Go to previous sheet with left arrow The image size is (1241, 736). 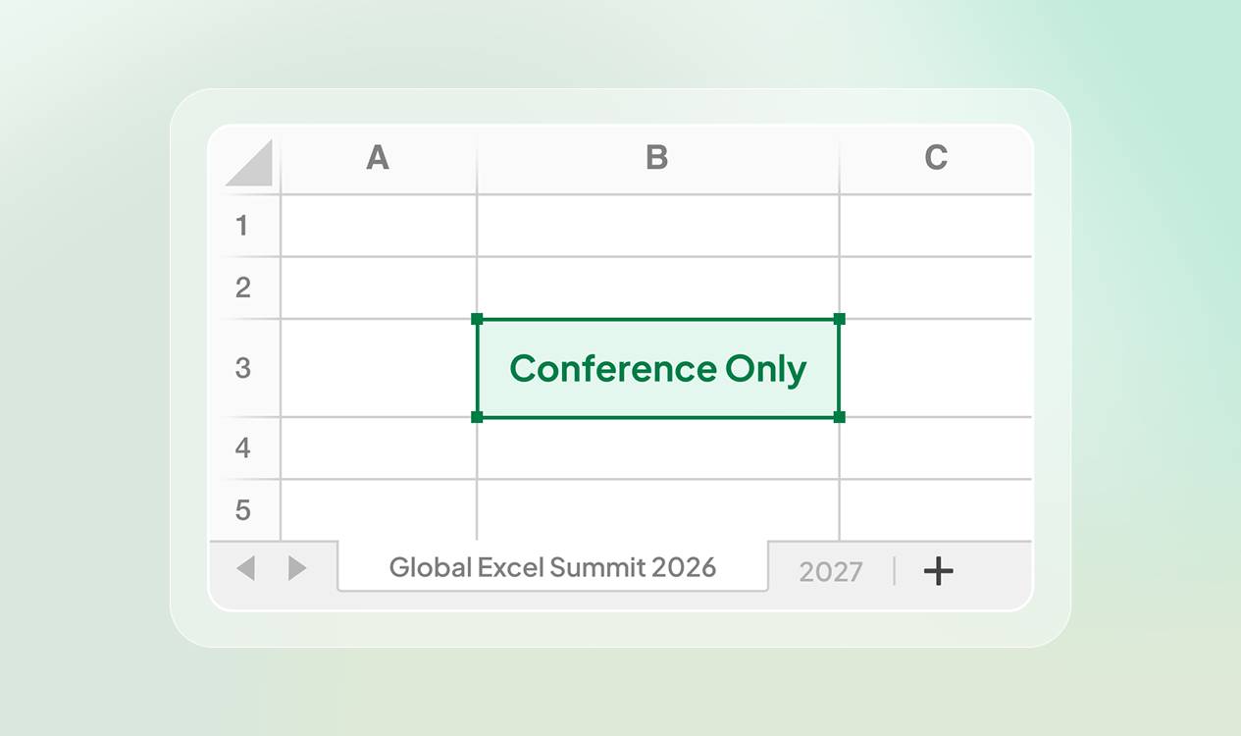point(246,568)
